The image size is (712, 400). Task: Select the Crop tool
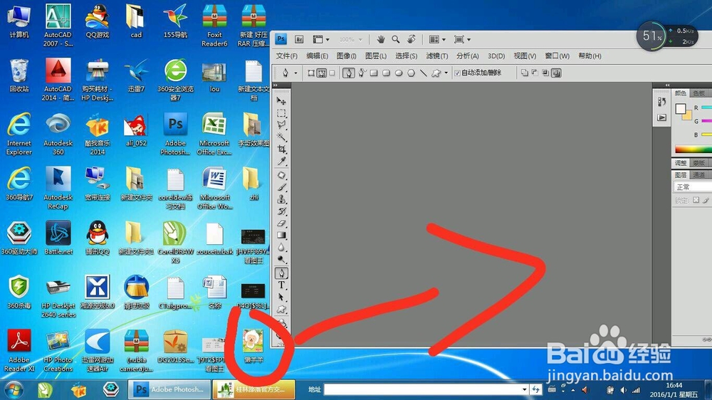click(281, 149)
